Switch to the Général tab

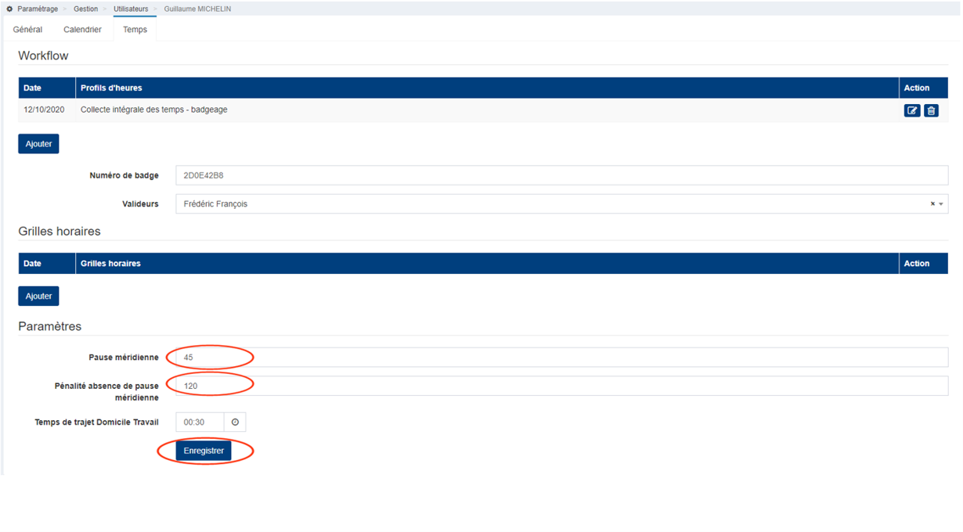point(28,30)
